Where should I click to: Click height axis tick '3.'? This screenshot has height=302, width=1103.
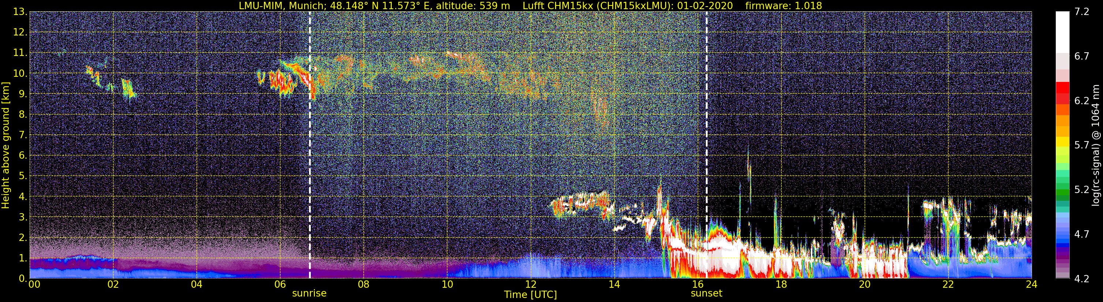click(23, 217)
